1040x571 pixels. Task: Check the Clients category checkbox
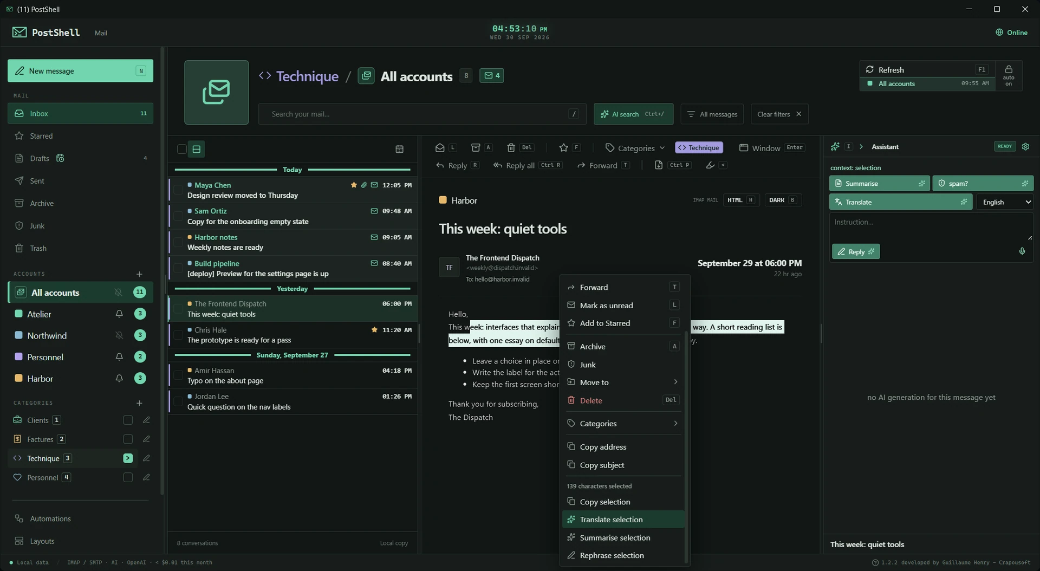pos(128,420)
